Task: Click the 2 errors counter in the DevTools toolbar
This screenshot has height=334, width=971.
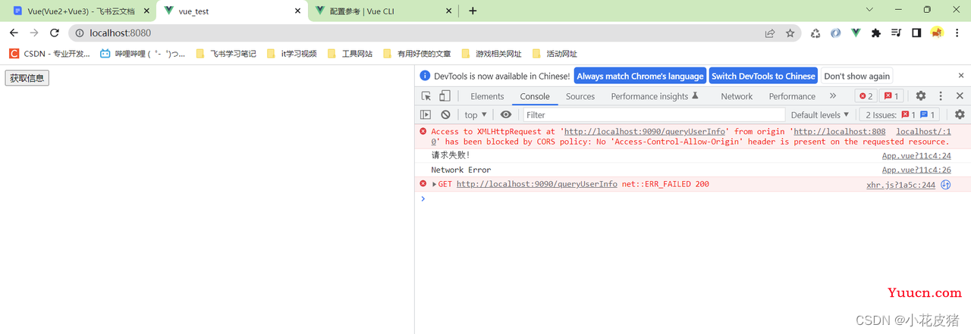Action: click(x=866, y=96)
